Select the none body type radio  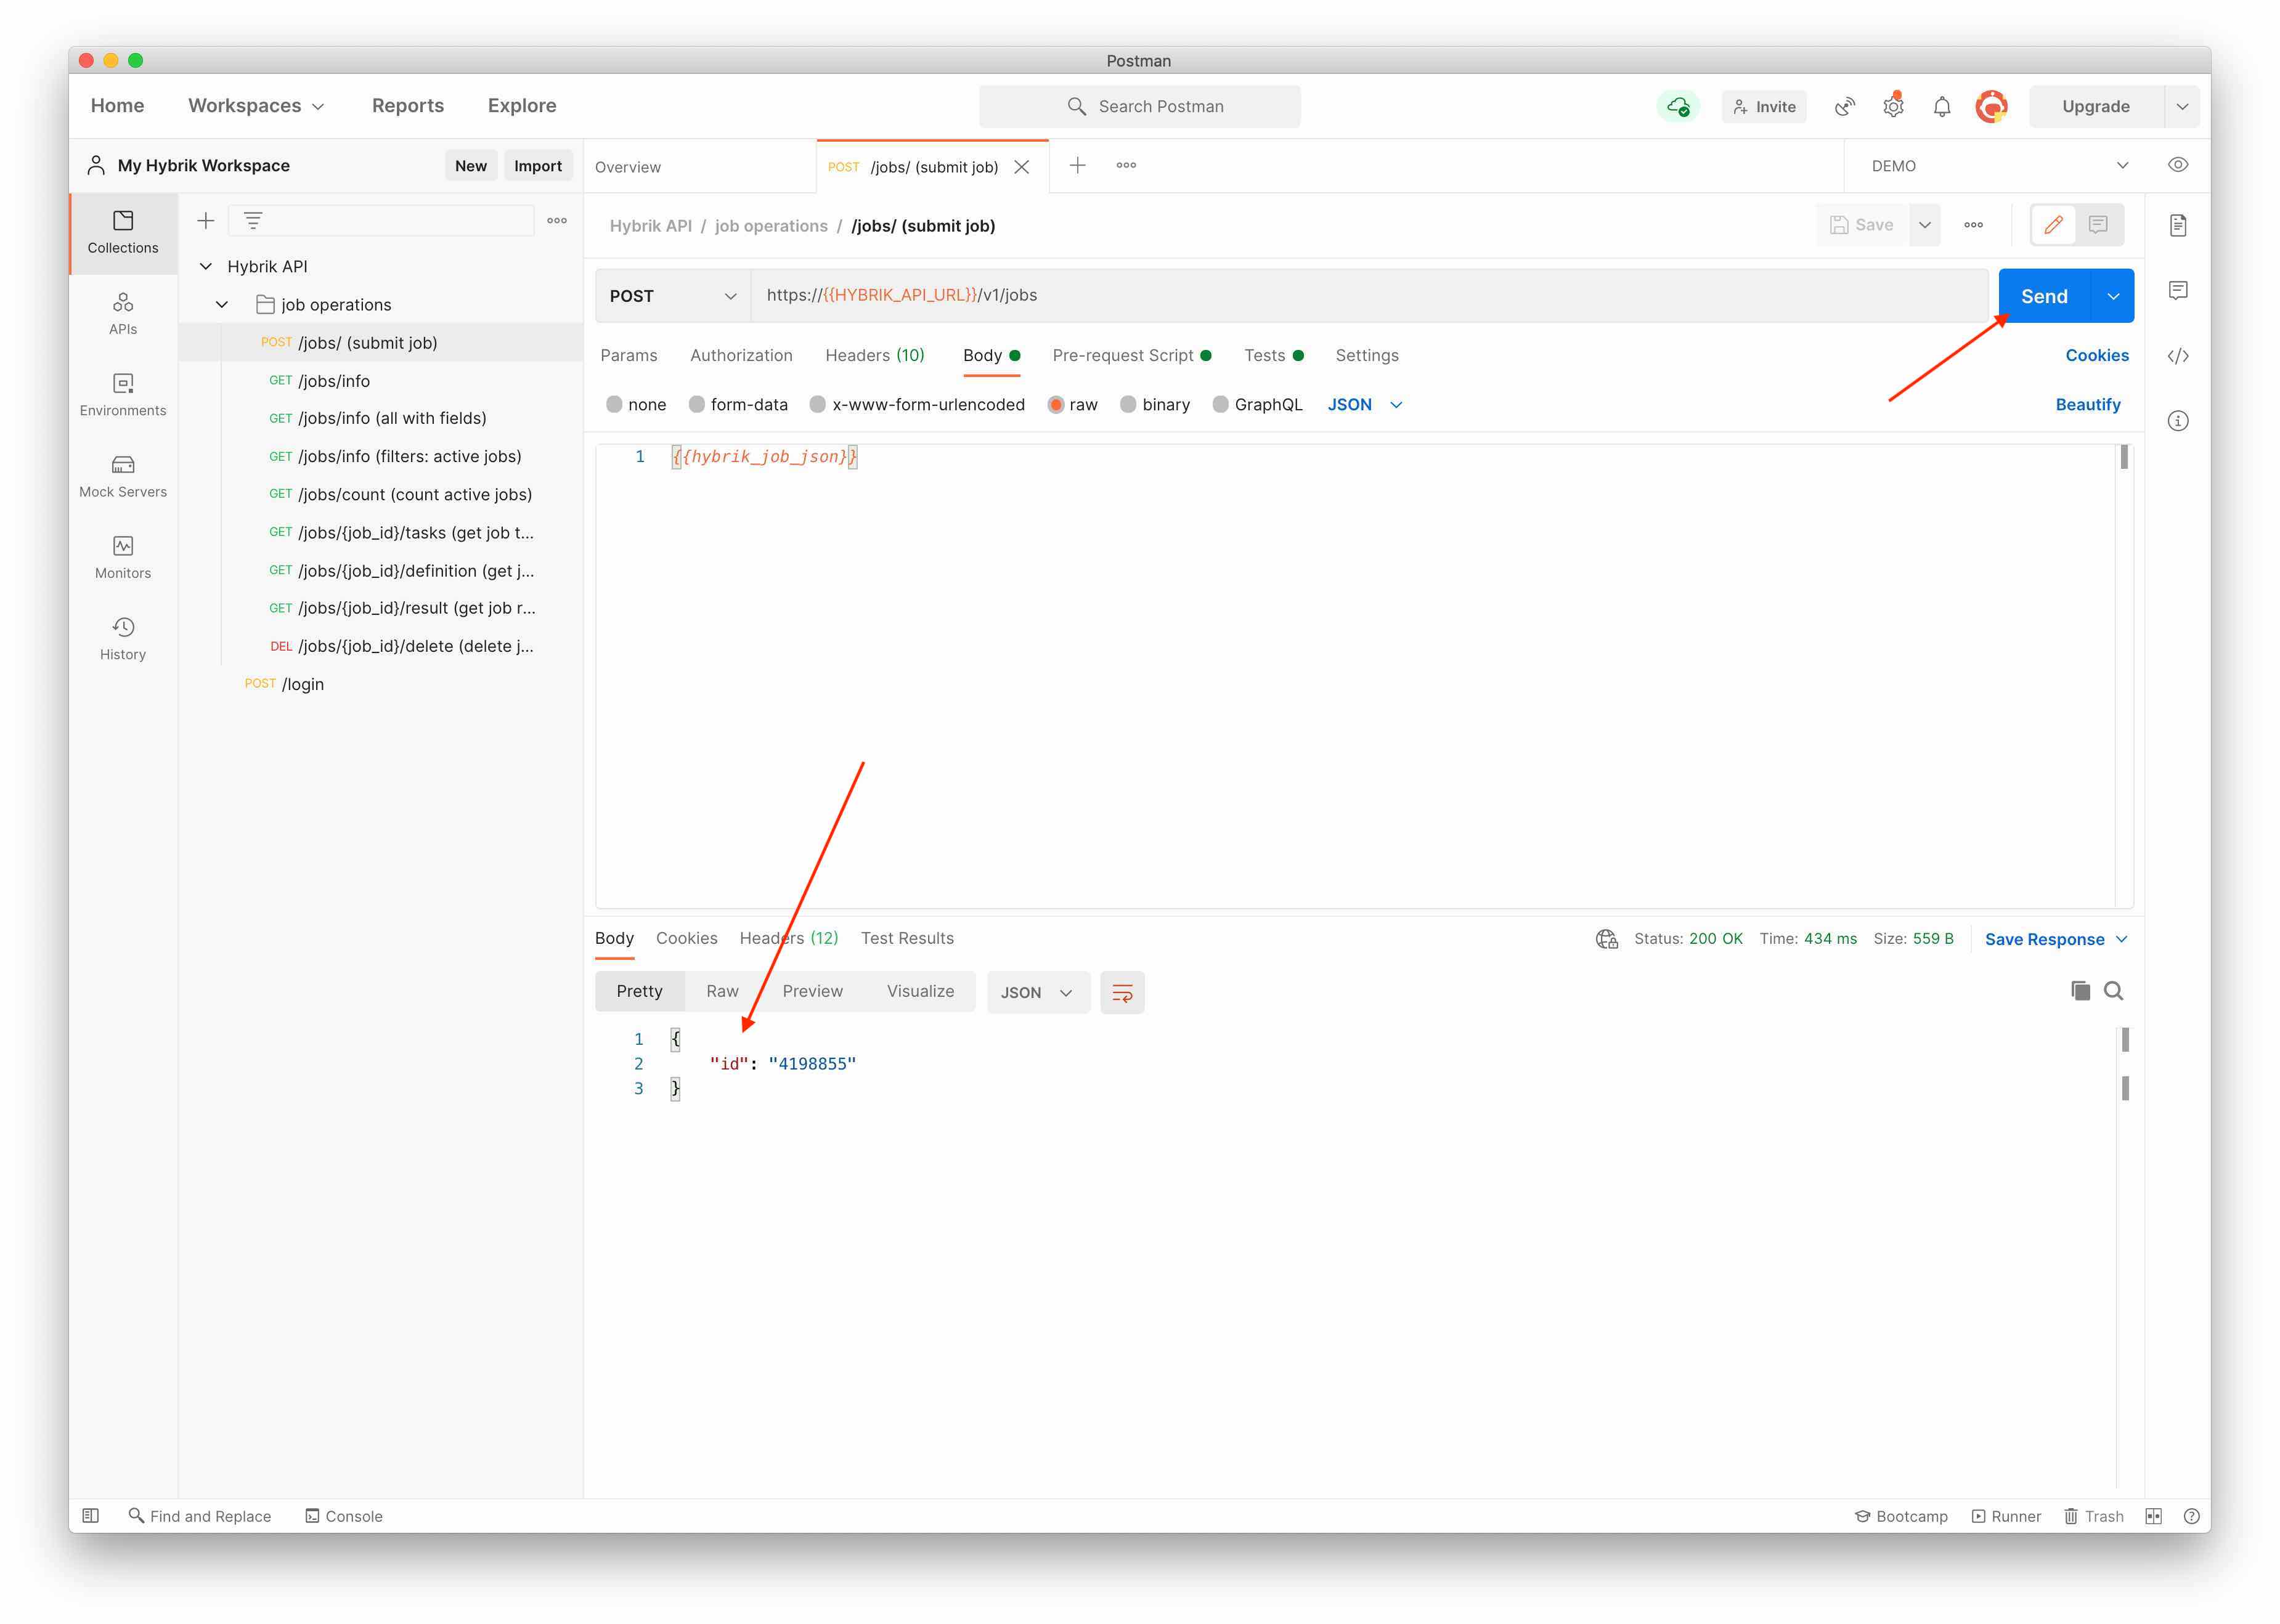(x=614, y=404)
